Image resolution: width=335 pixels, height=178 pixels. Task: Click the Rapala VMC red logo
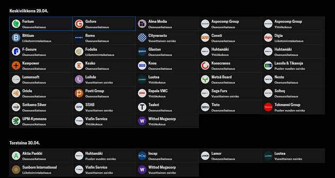pyautogui.click(x=142, y=93)
